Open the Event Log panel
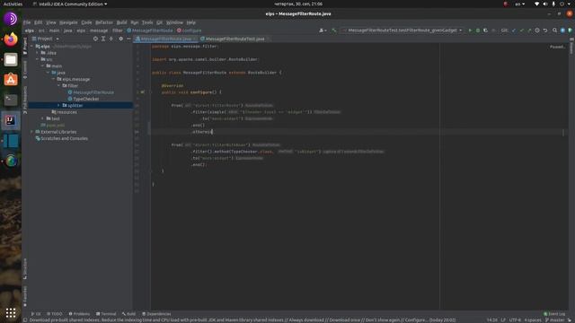The width and height of the screenshot is (575, 323). (554, 314)
